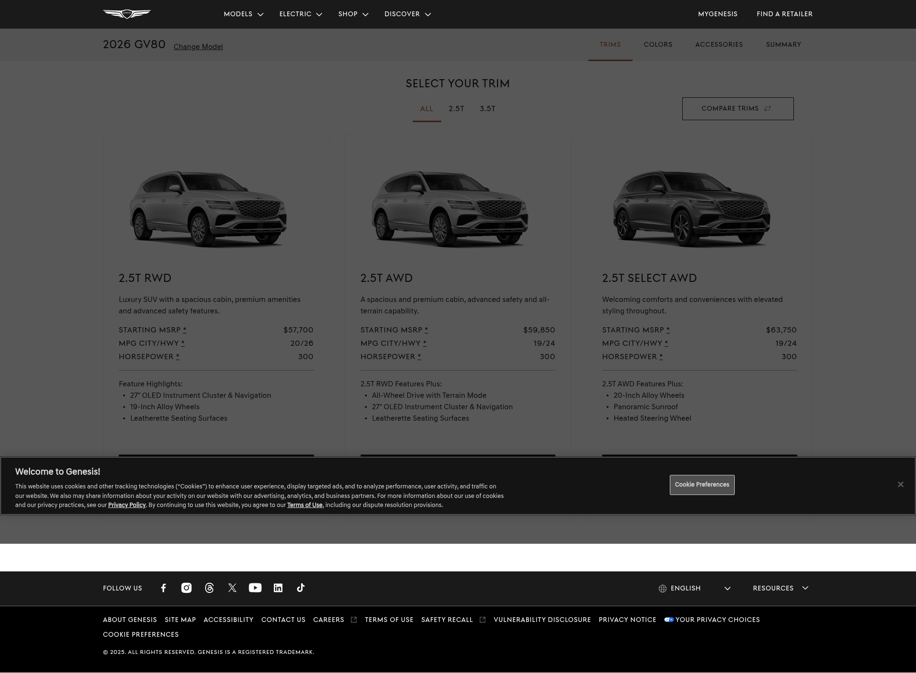The width and height of the screenshot is (916, 673).
Task: Open the Genesis Instagram icon
Action: coord(187,588)
